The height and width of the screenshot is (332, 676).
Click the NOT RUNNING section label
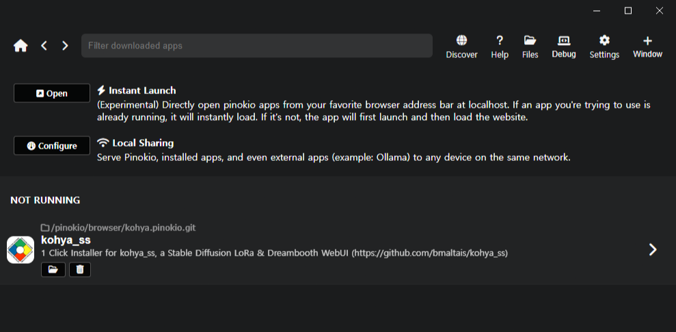[45, 200]
